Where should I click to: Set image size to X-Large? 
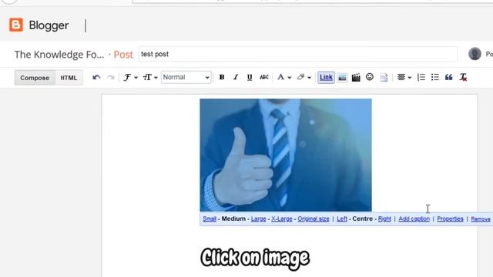pyautogui.click(x=282, y=219)
